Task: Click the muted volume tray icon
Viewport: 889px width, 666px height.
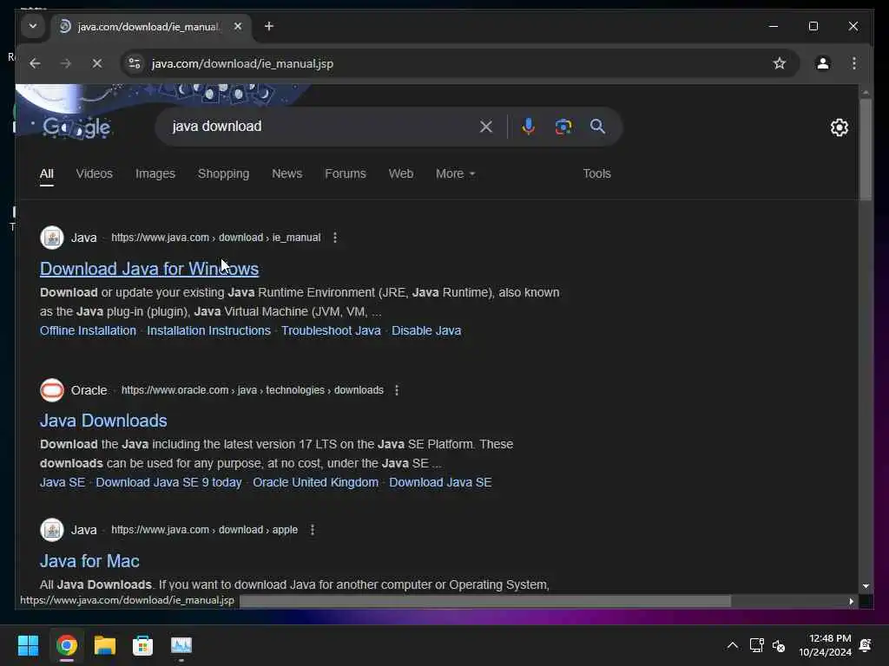Action: point(779,645)
